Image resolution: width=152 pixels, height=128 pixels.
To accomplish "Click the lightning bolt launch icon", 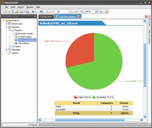I will click(x=6, y=11).
